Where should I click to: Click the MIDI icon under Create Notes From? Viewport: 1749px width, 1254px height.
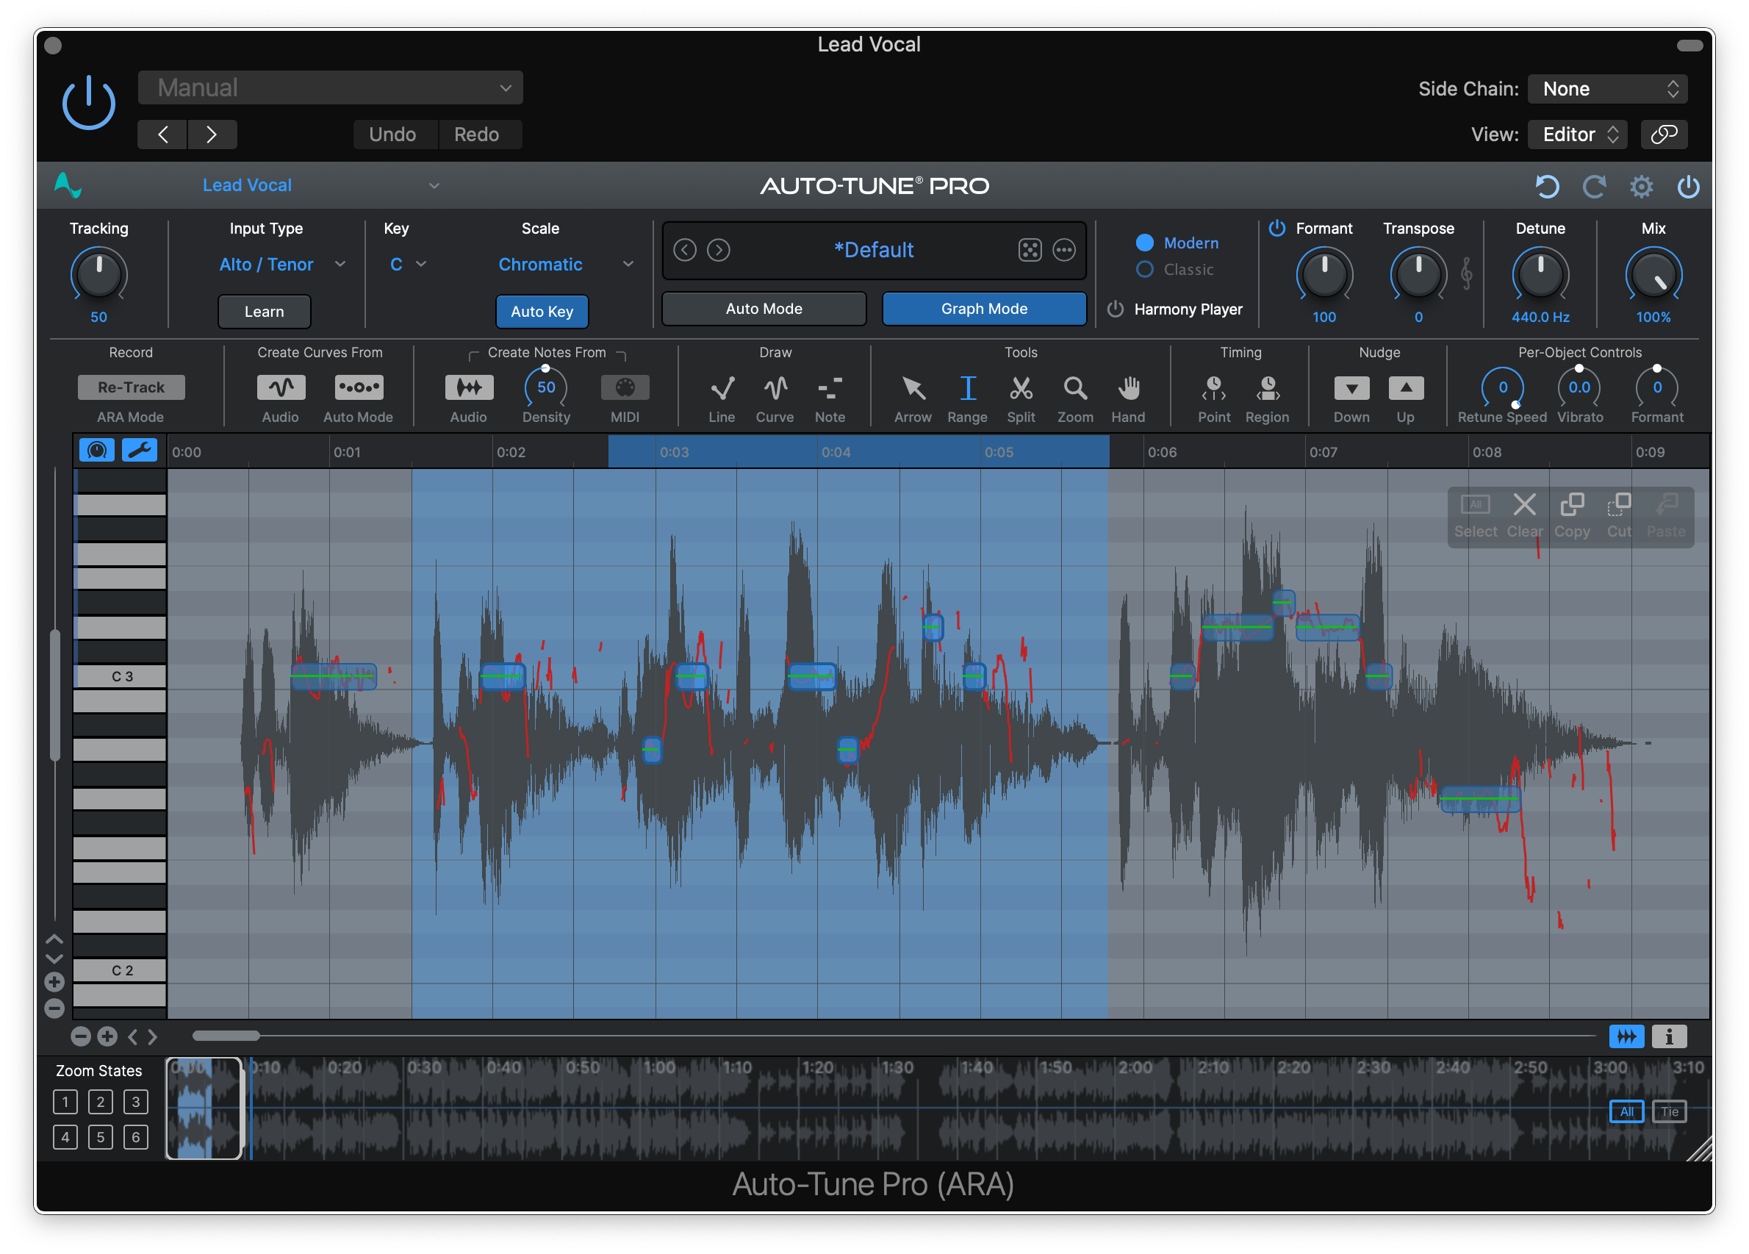click(625, 387)
